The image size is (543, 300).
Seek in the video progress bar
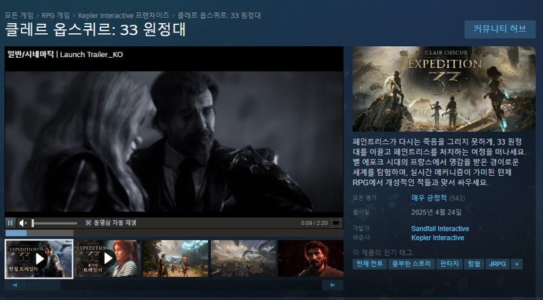pyautogui.click(x=174, y=233)
